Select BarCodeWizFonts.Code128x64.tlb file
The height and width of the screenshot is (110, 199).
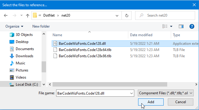85,50
